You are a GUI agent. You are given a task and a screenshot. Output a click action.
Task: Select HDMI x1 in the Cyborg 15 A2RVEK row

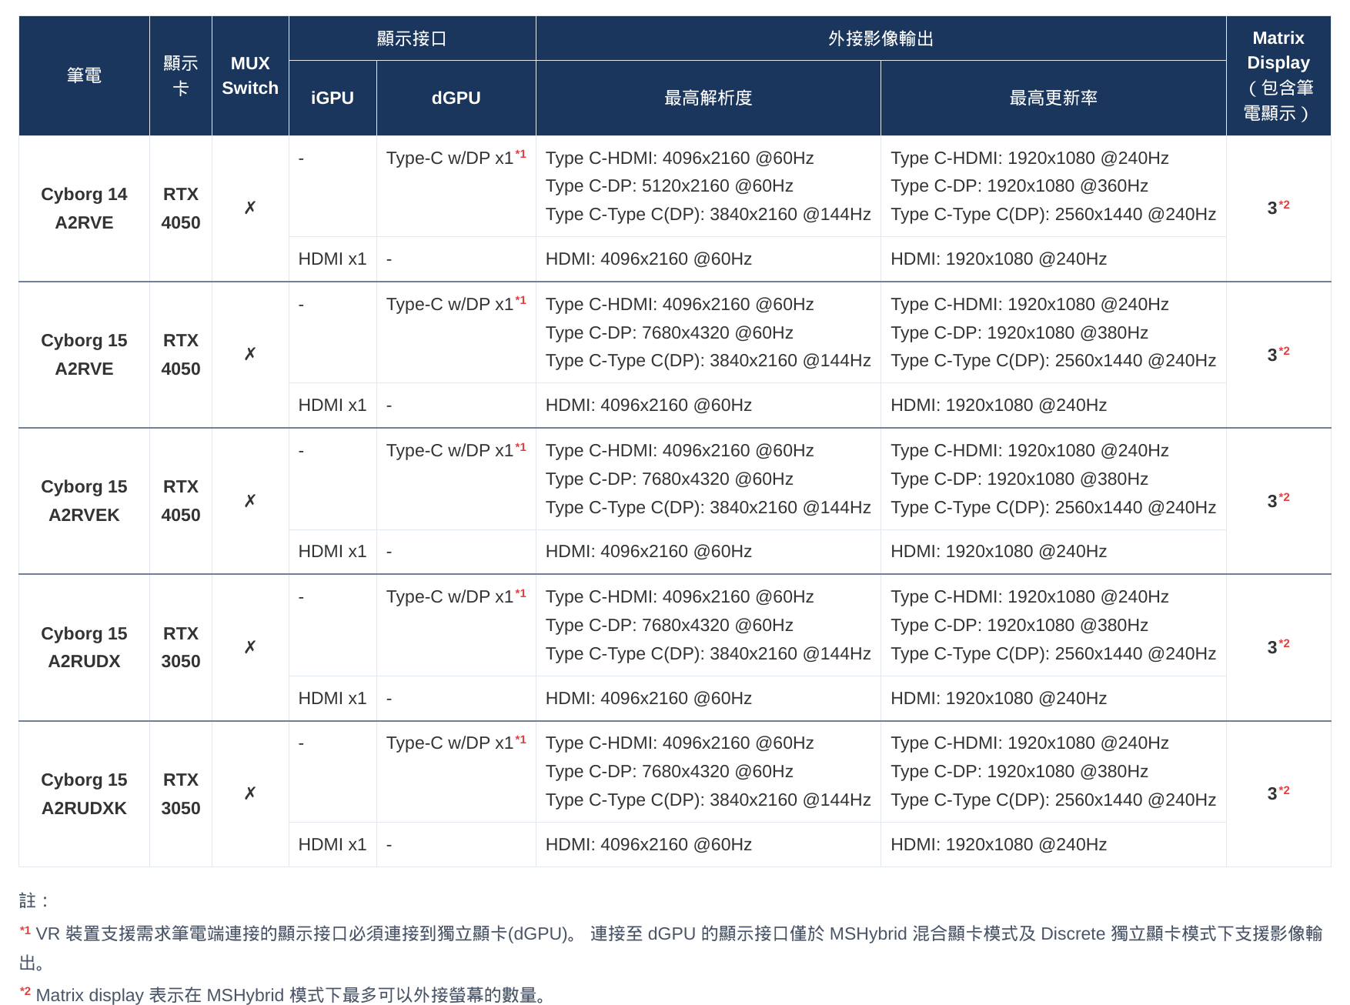point(332,551)
